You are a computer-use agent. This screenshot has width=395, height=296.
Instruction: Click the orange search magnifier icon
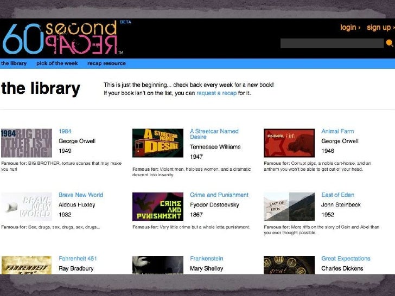tap(390, 43)
